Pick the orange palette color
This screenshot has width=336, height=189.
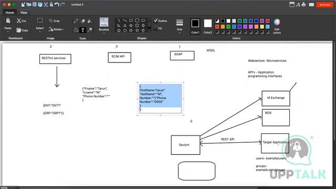pyautogui.click(x=223, y=27)
